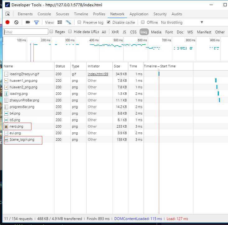Click the nero.png thumbnail icon
The height and width of the screenshot is (225, 228).
point(6,126)
